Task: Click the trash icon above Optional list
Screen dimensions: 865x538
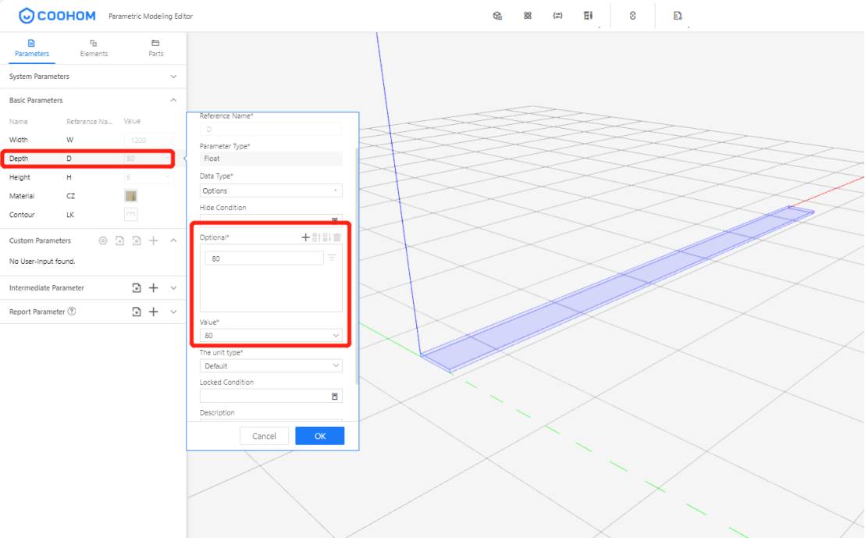Action: [x=337, y=237]
